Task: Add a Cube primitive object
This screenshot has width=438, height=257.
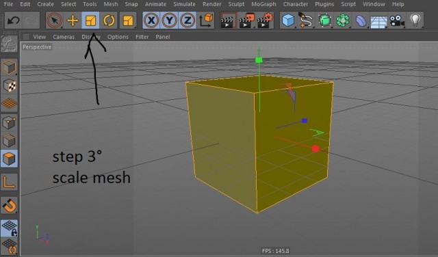Action: click(x=288, y=21)
